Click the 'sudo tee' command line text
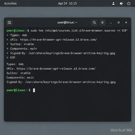The height and width of the screenshot is (135, 135). pyautogui.click(x=79, y=31)
